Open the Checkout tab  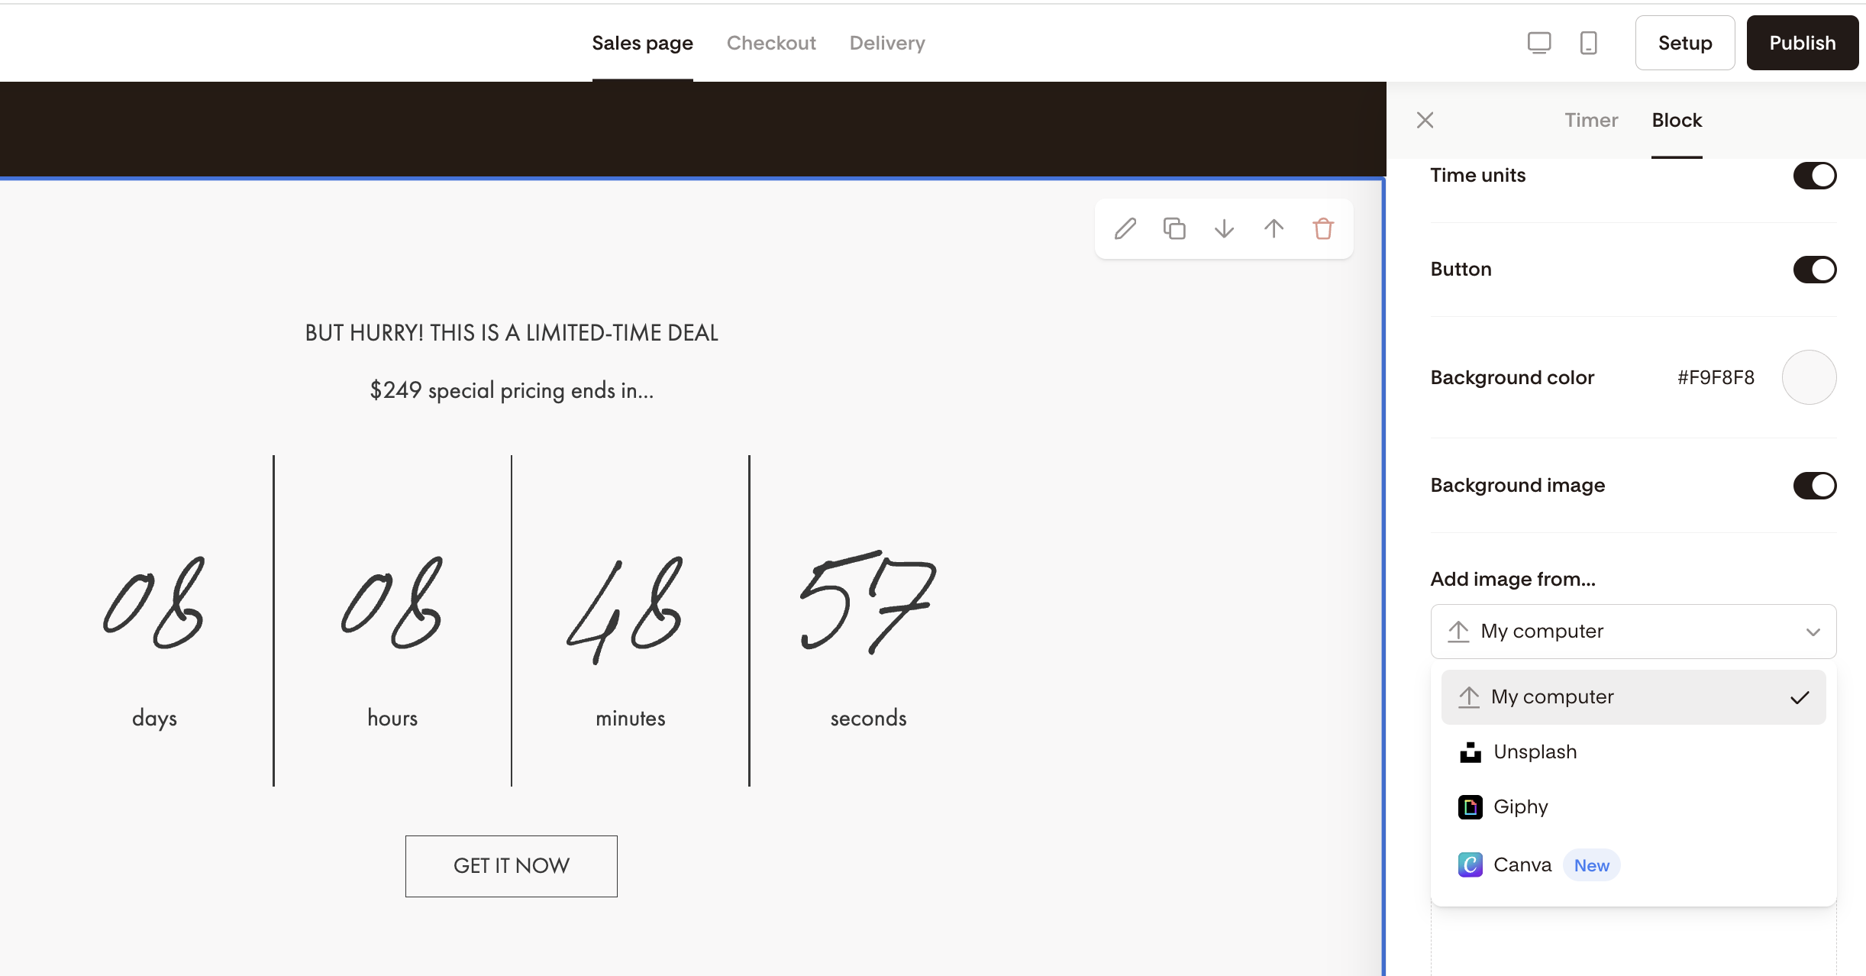[771, 43]
